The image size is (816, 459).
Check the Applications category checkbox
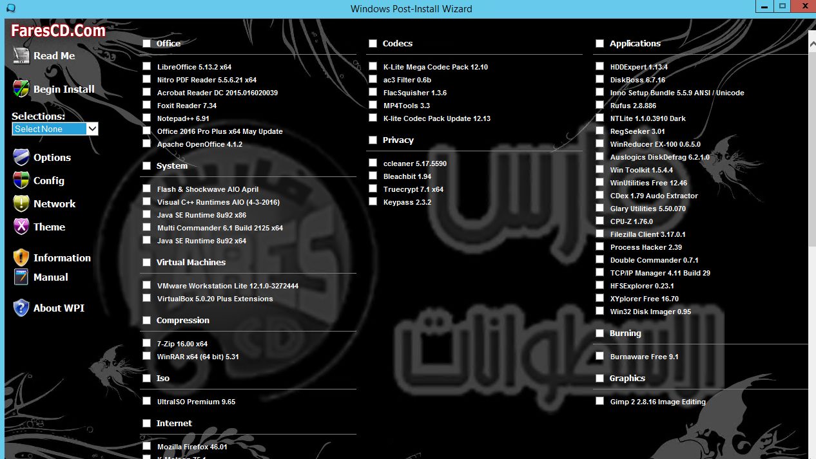tap(600, 43)
